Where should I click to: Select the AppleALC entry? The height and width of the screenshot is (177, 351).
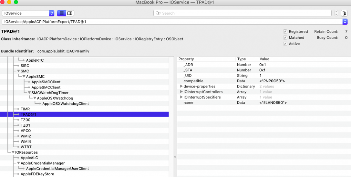[29, 158]
